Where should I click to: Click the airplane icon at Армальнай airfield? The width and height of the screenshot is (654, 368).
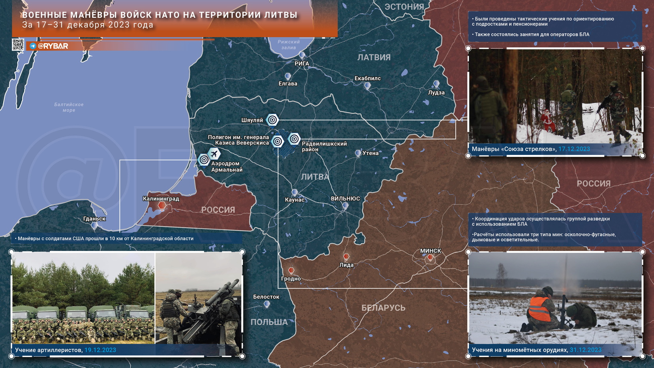[214, 153]
